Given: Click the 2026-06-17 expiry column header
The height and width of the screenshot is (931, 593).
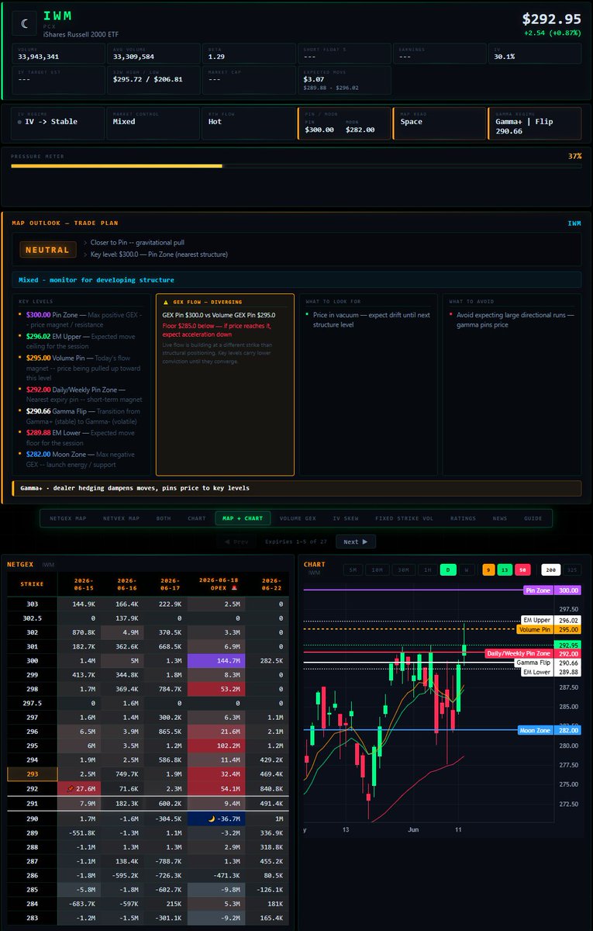Looking at the screenshot, I should point(166,583).
